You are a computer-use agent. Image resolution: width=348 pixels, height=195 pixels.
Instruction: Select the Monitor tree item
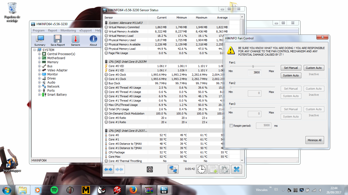click(x=52, y=74)
